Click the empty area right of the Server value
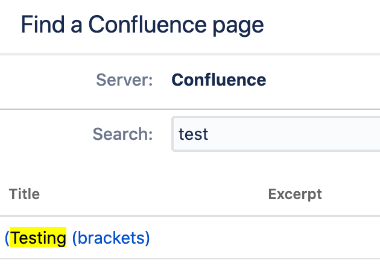Screen dimensions: 380x269 [326, 80]
